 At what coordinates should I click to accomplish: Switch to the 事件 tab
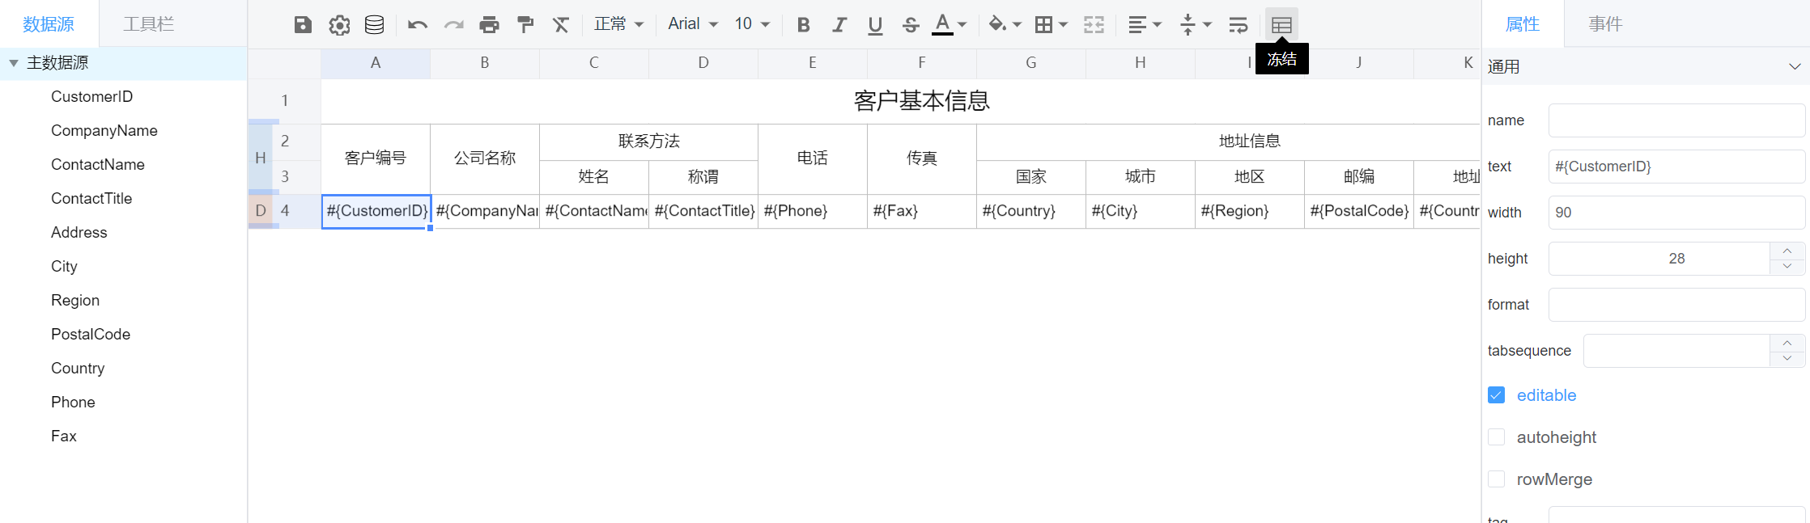(x=1605, y=24)
